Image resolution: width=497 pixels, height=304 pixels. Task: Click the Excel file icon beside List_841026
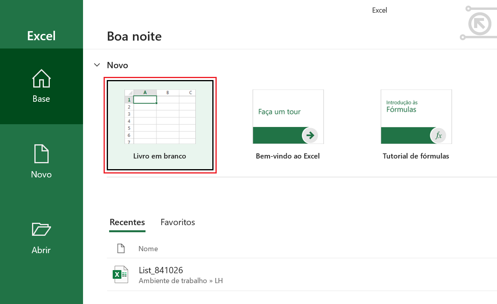point(121,274)
